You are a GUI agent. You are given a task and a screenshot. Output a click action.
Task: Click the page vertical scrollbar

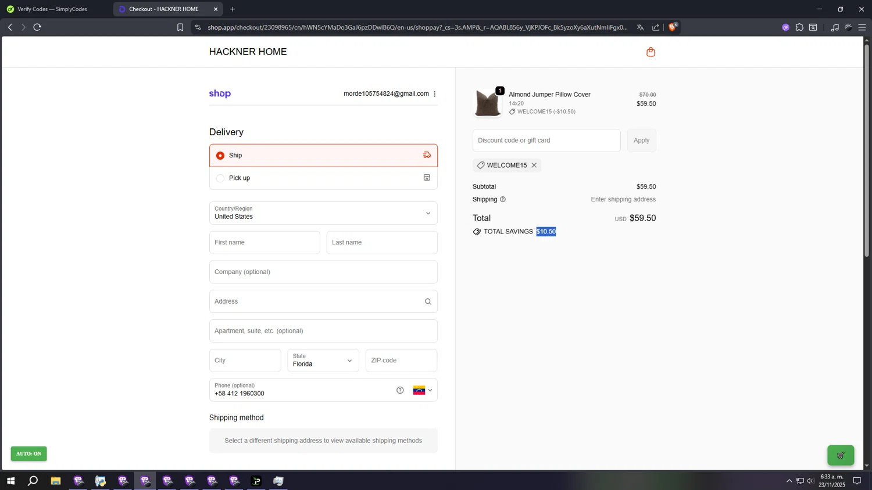[867, 151]
